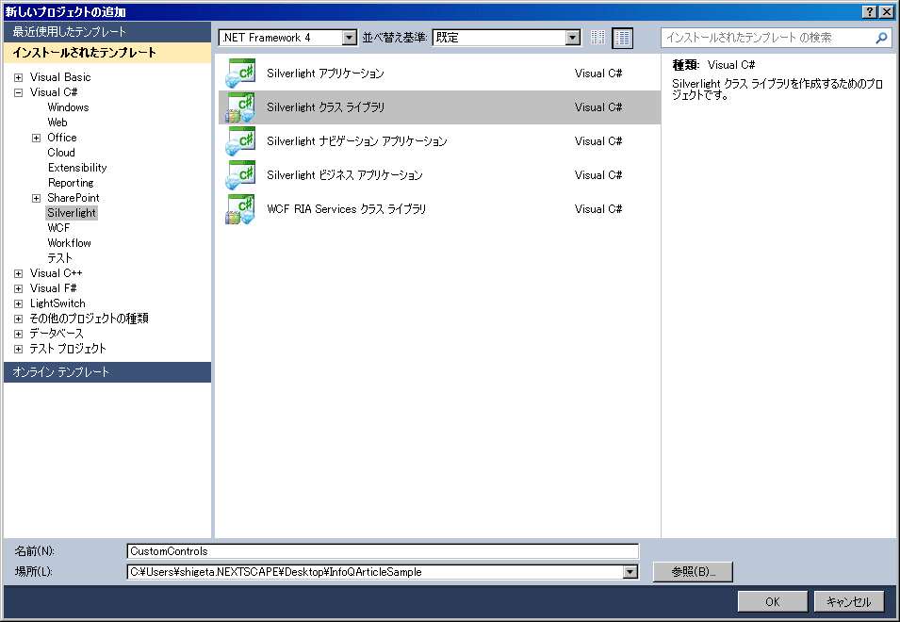Click the Silverlight クラス ライブラリ template icon
Viewport: 900px width, 622px height.
[240, 107]
